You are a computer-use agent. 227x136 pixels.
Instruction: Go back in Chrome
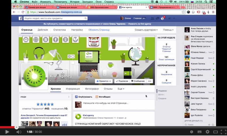coord(14,12)
